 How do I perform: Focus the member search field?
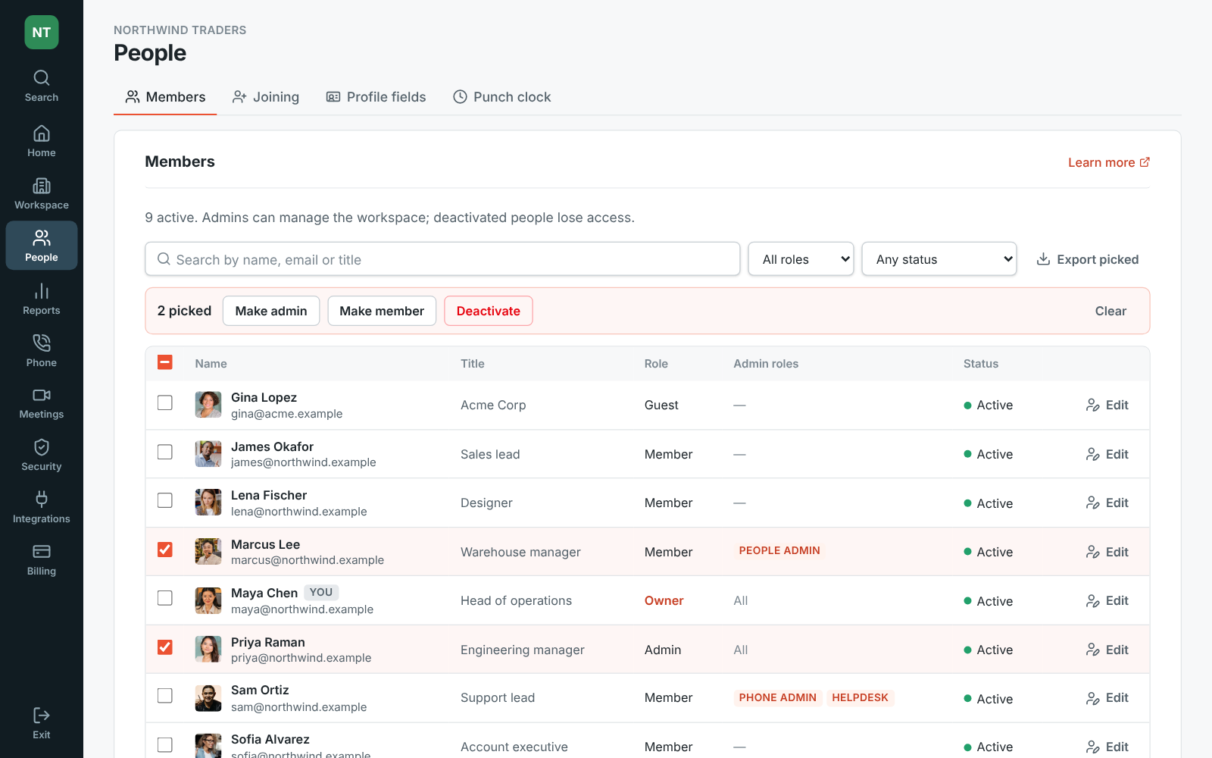point(442,259)
